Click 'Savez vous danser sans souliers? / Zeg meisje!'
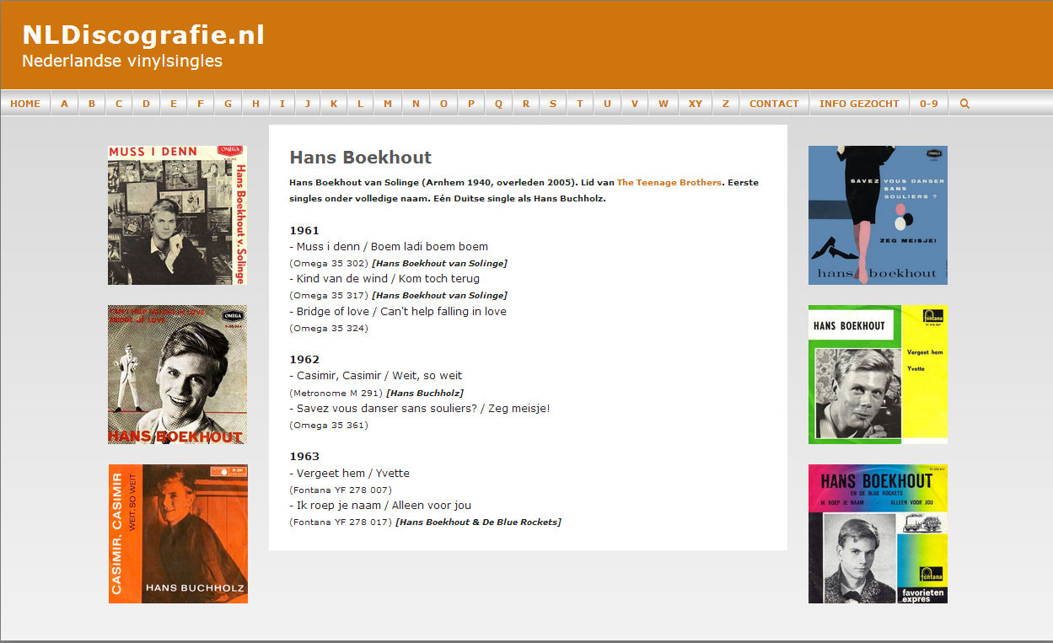The width and height of the screenshot is (1053, 643). point(420,409)
